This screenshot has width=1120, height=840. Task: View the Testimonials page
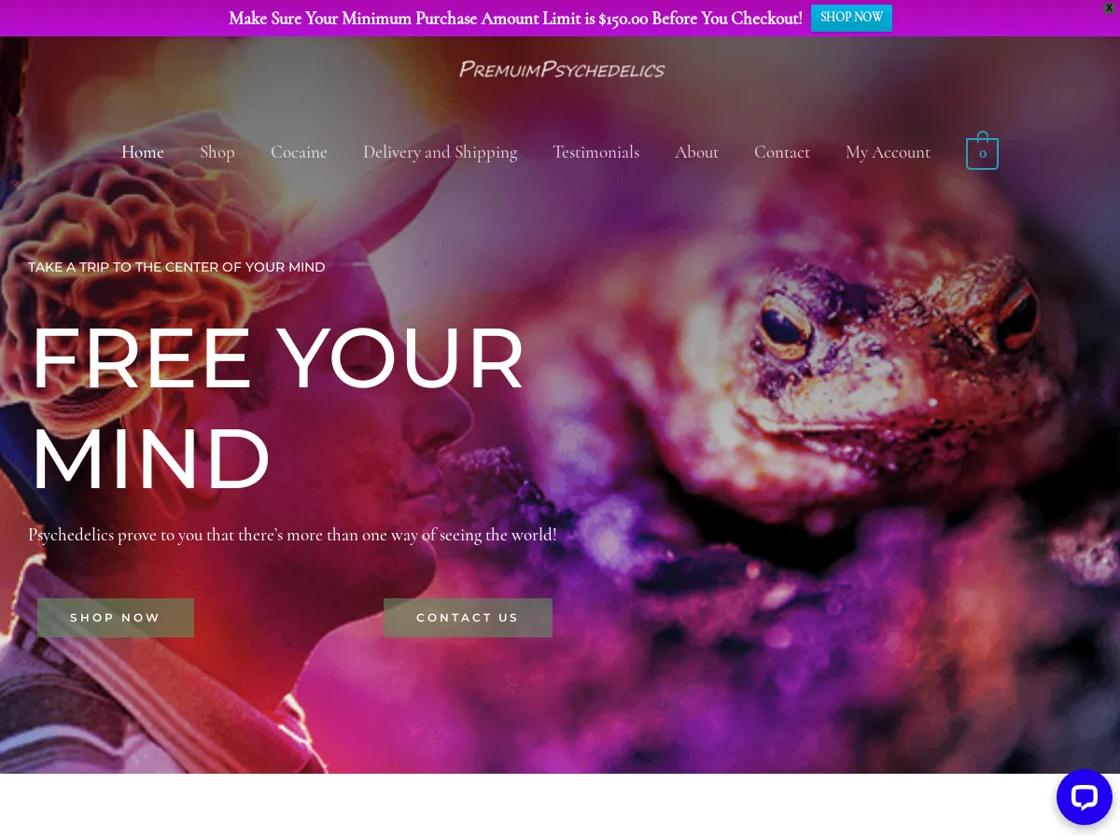[595, 152]
